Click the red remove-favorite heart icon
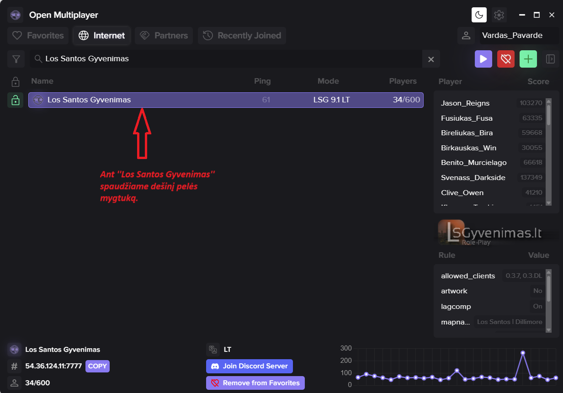This screenshot has height=393, width=563. point(505,59)
